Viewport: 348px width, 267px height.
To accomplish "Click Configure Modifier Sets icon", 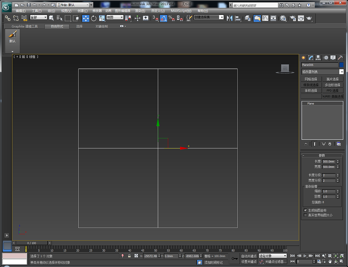I will 339,144.
